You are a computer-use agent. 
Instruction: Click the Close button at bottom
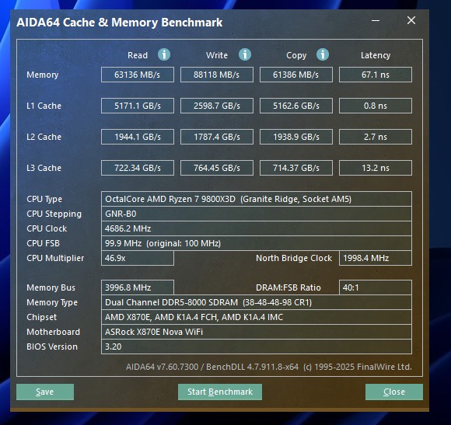[x=394, y=392]
